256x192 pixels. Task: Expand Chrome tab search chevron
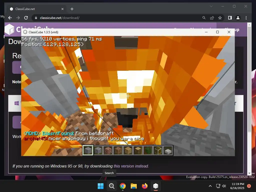[211, 6]
